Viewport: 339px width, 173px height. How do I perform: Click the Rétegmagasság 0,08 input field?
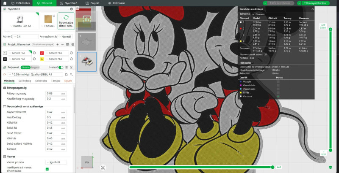56,93
